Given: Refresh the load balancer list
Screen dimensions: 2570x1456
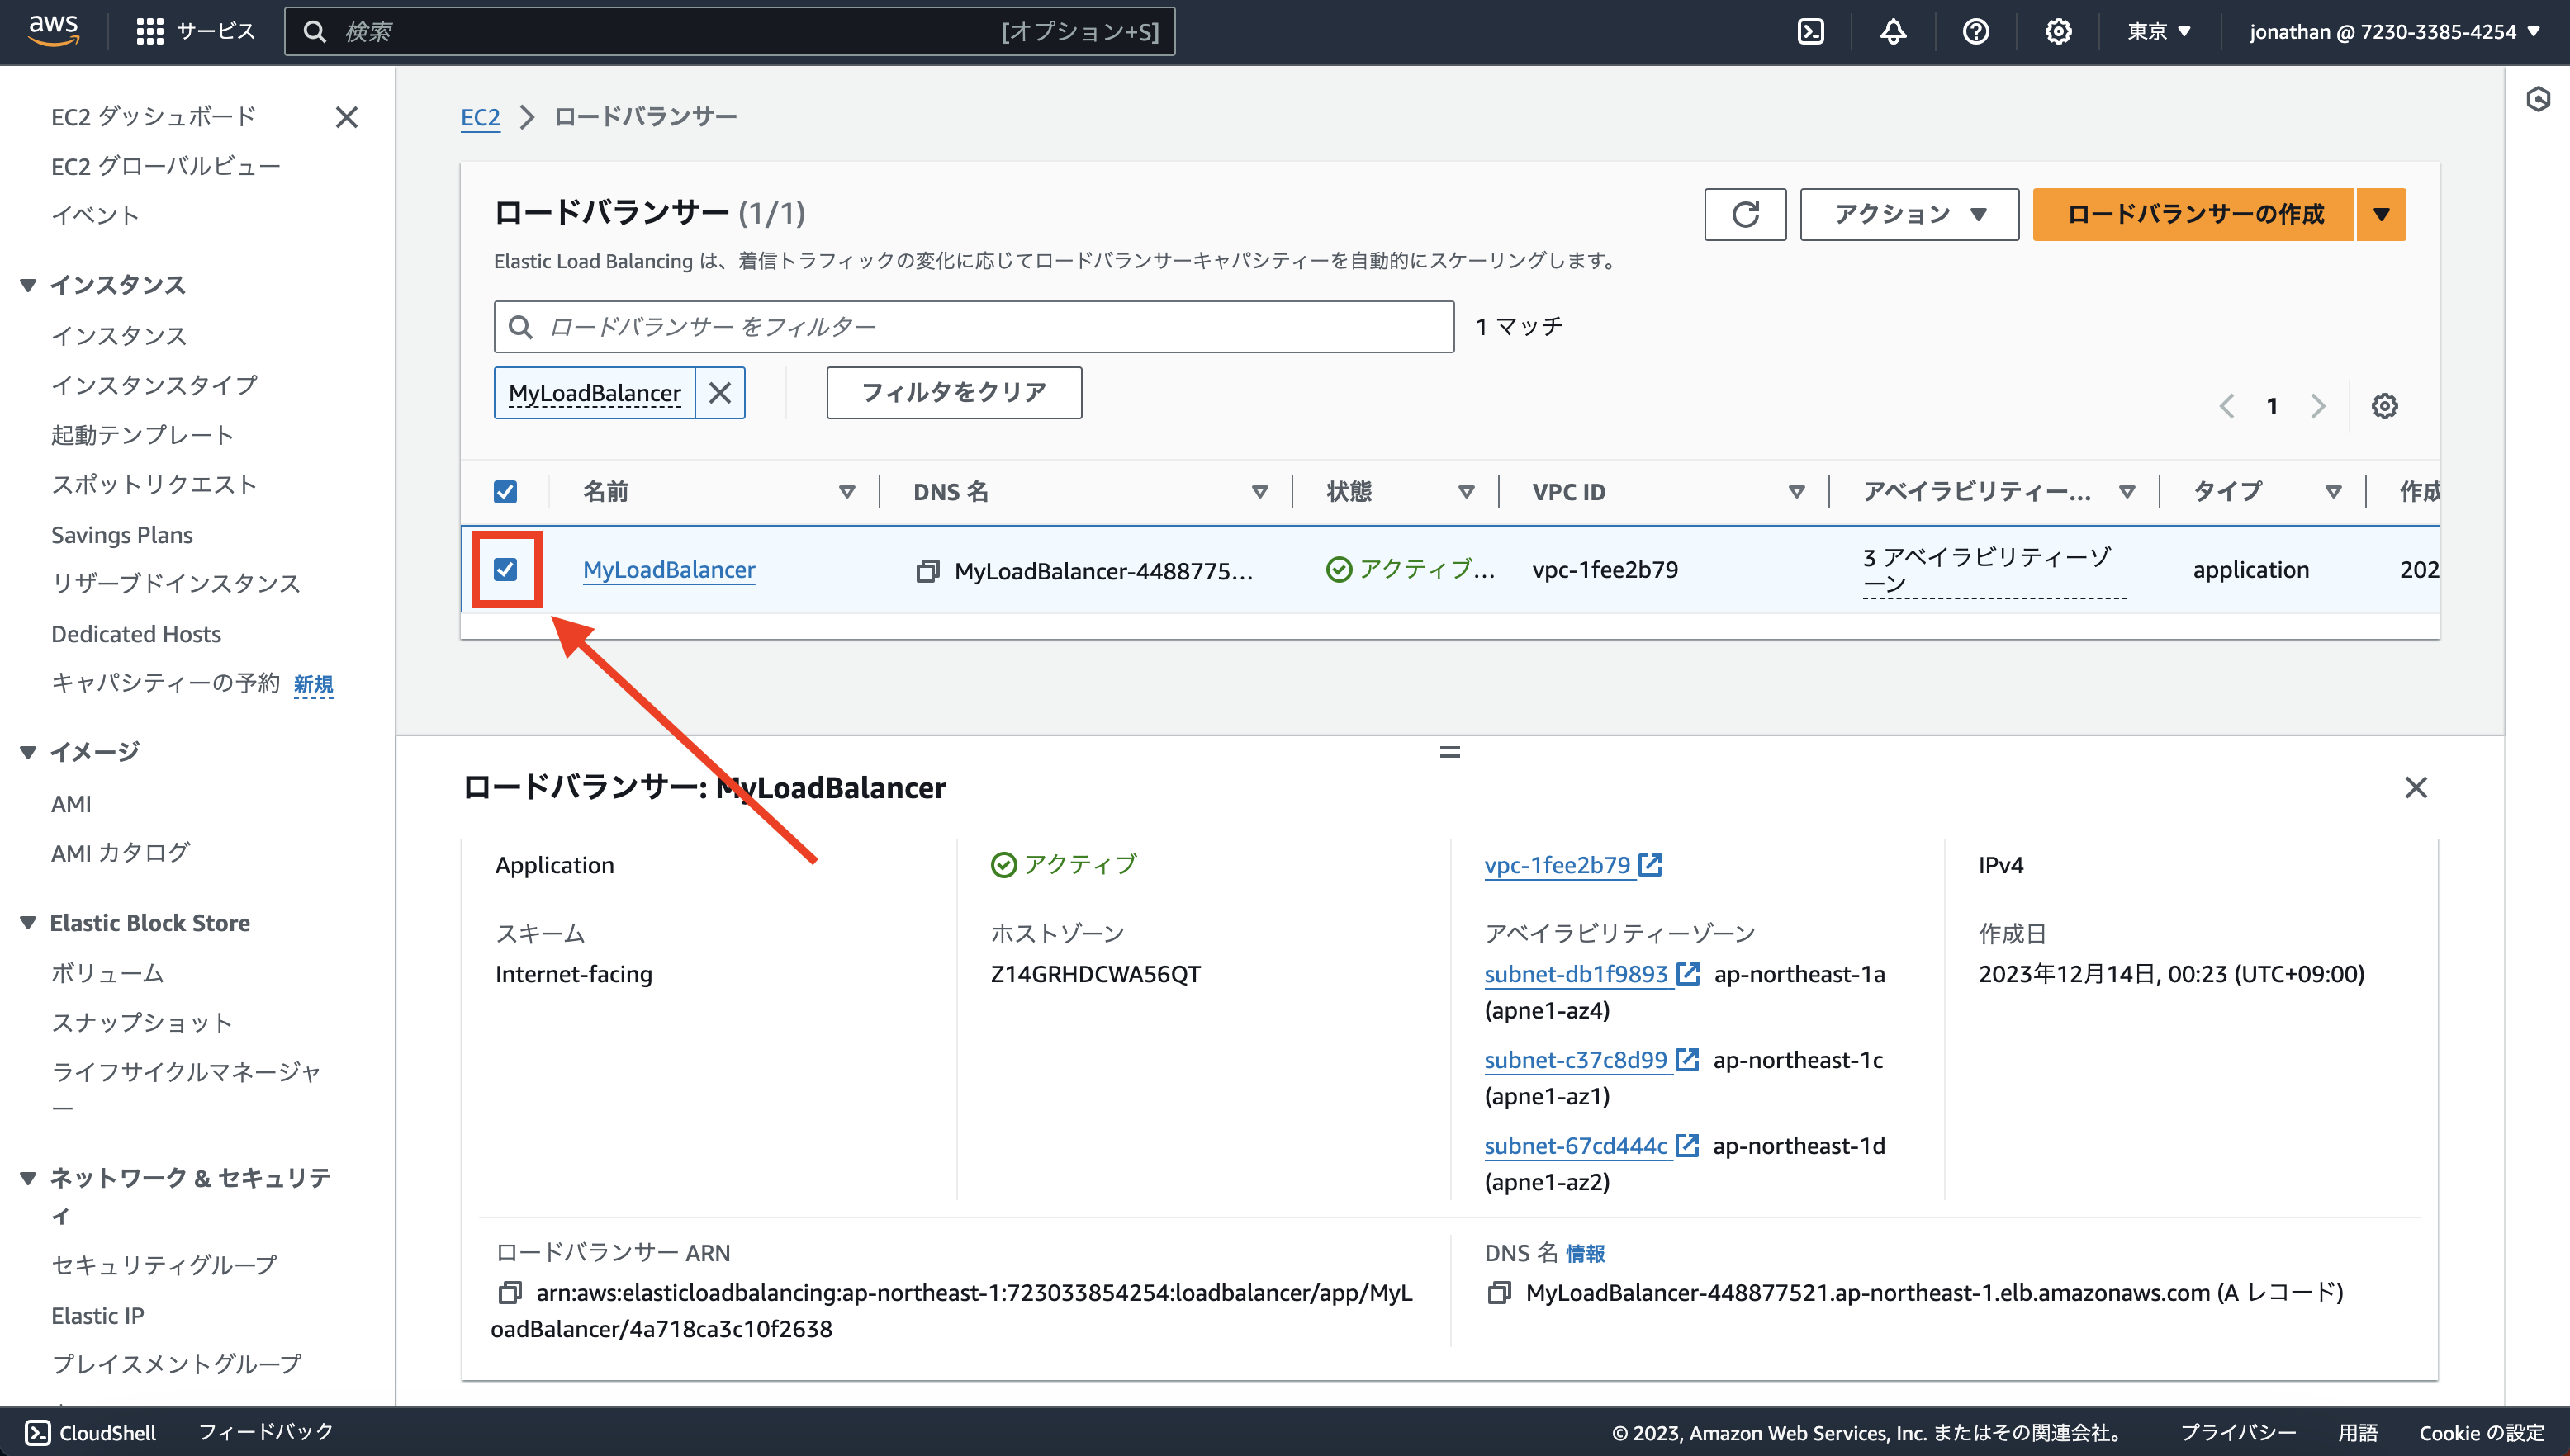Looking at the screenshot, I should pos(1745,214).
